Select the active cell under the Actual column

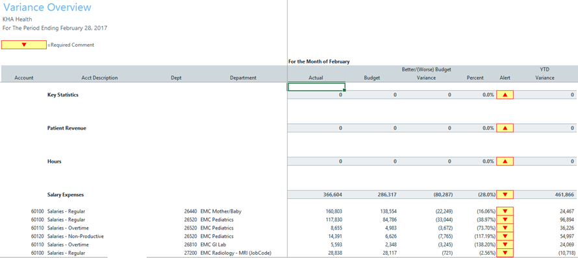tap(316, 86)
